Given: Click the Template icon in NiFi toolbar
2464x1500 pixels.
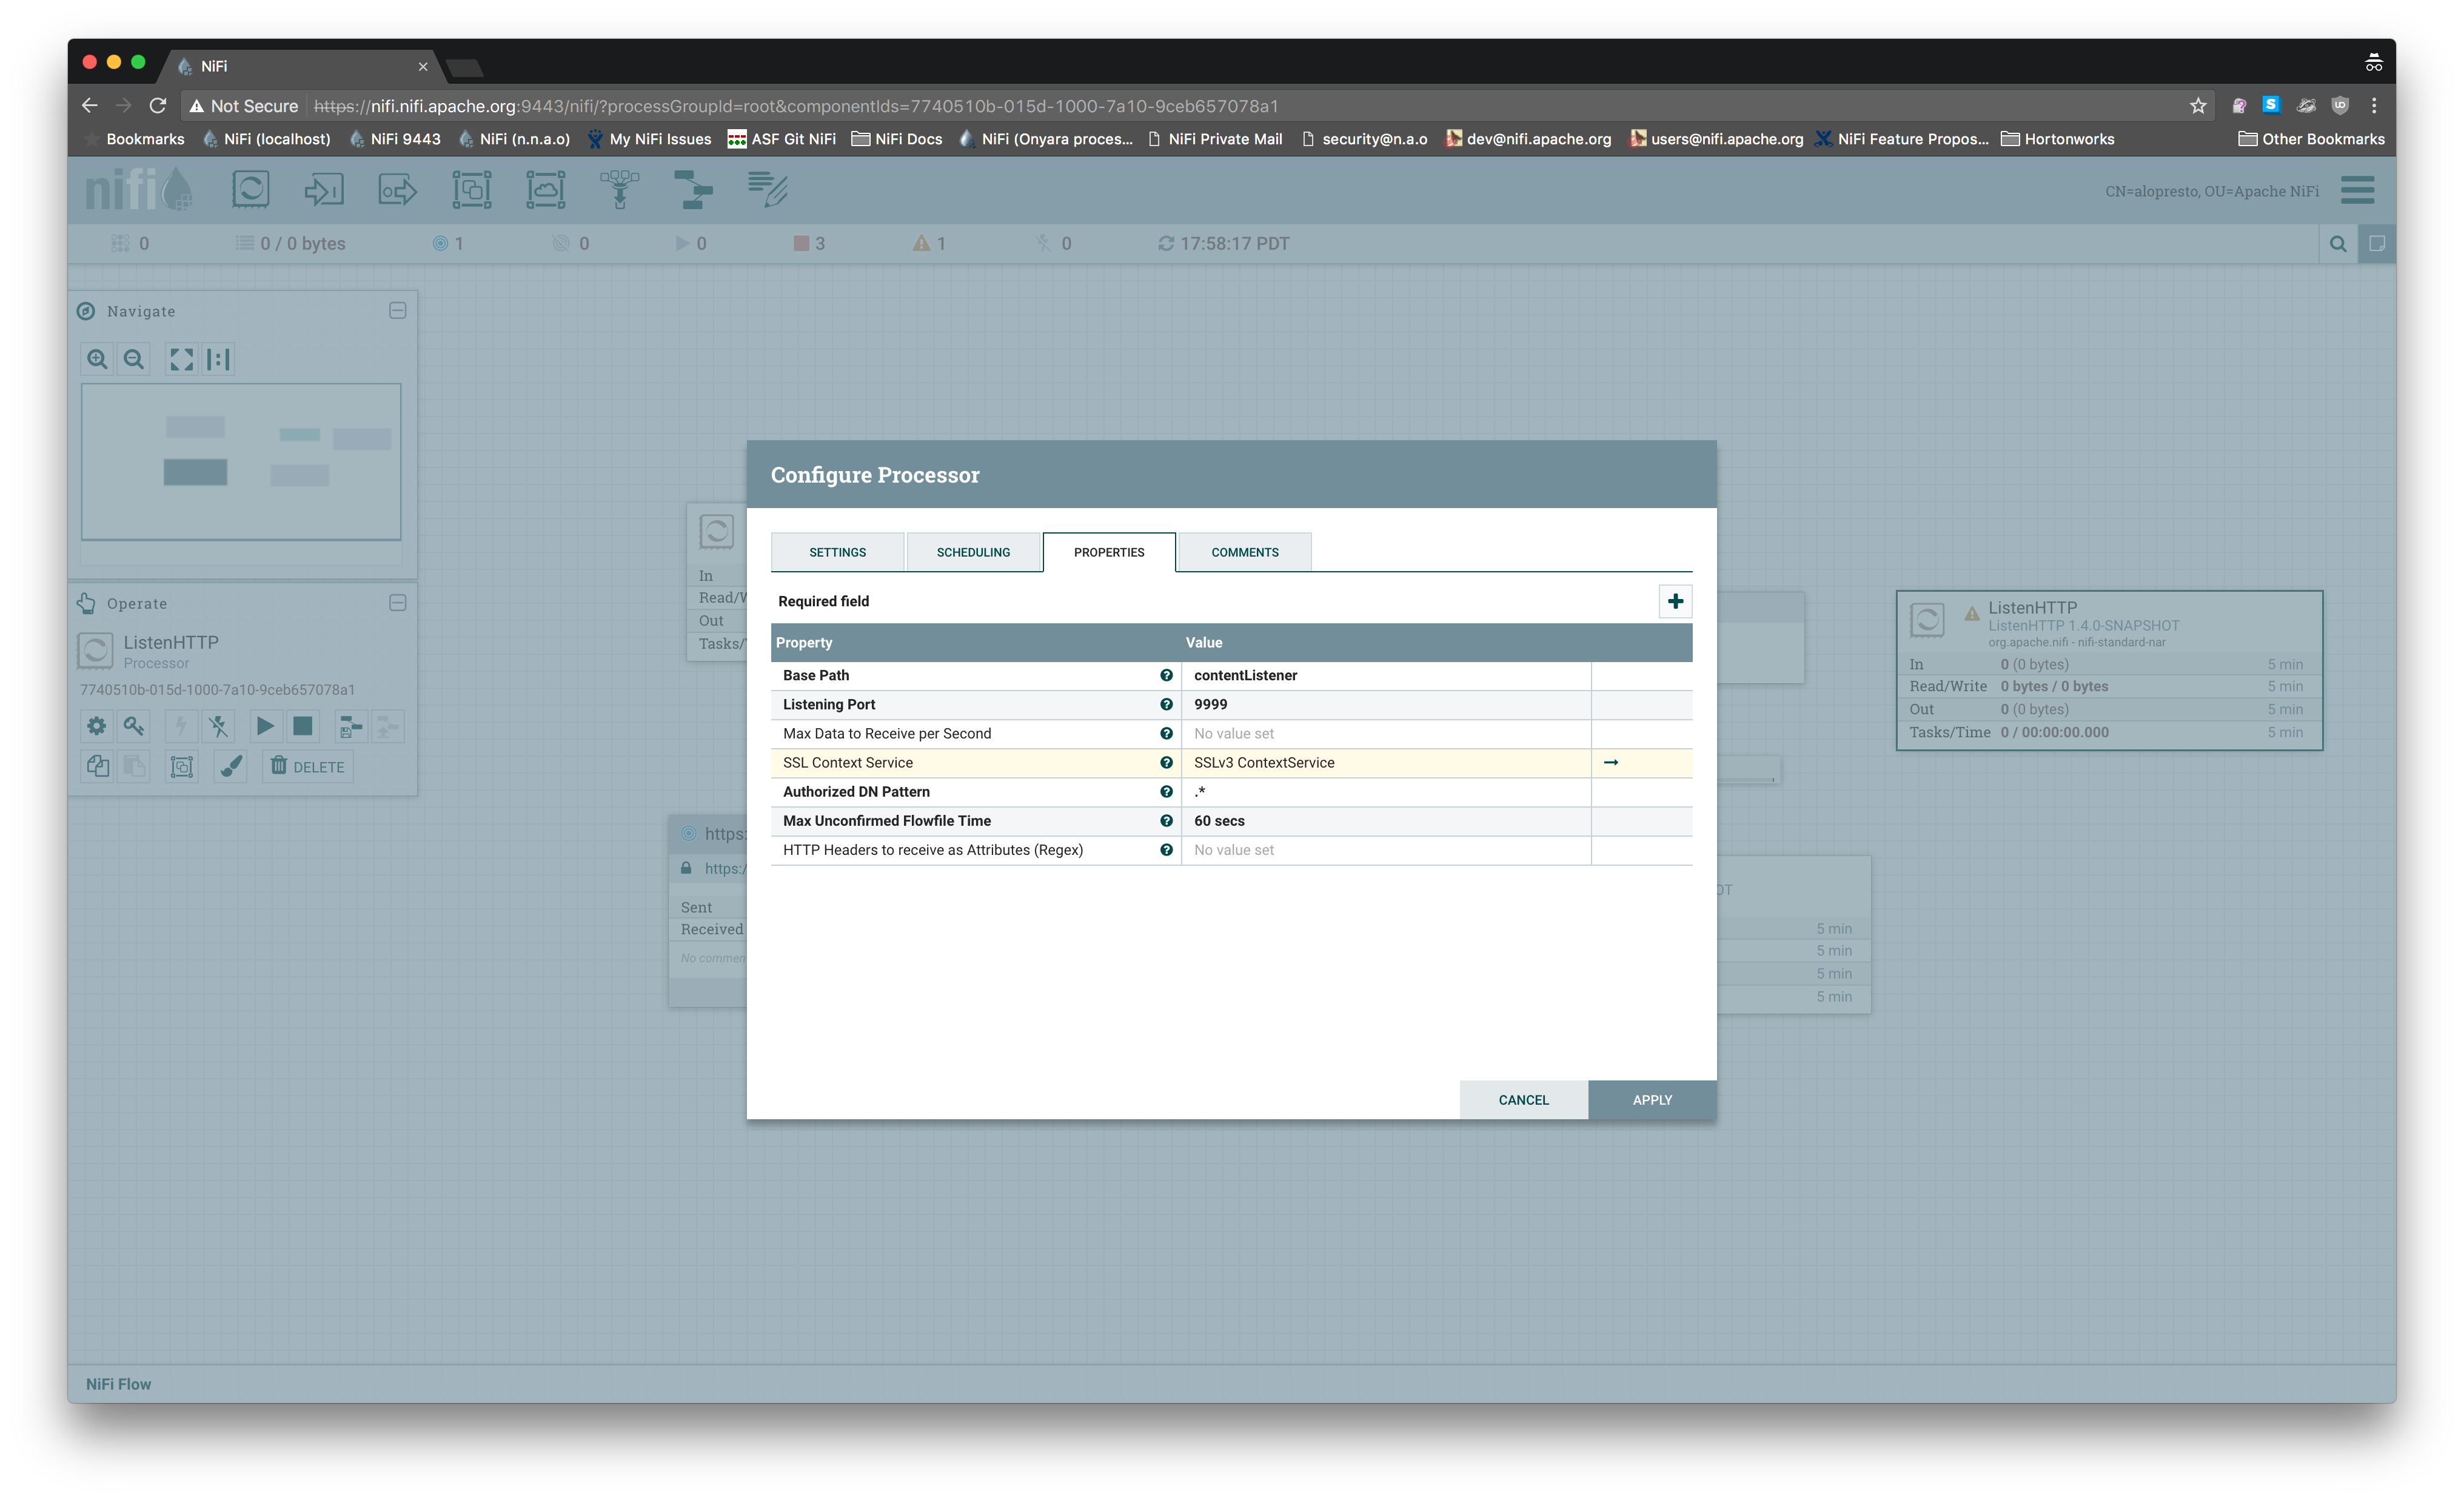Looking at the screenshot, I should (x=693, y=189).
